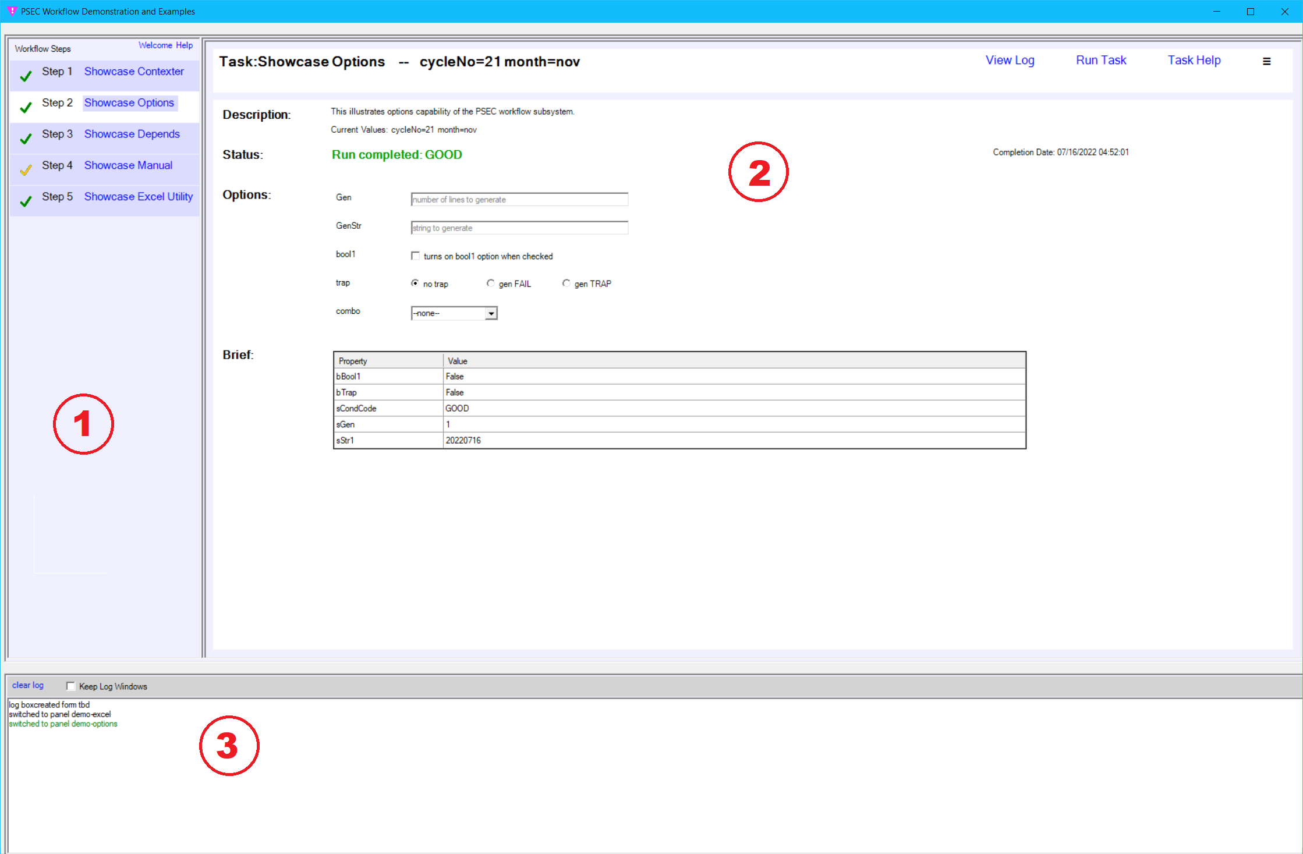Select the no trap radio button
The width and height of the screenshot is (1303, 854).
pyautogui.click(x=415, y=284)
